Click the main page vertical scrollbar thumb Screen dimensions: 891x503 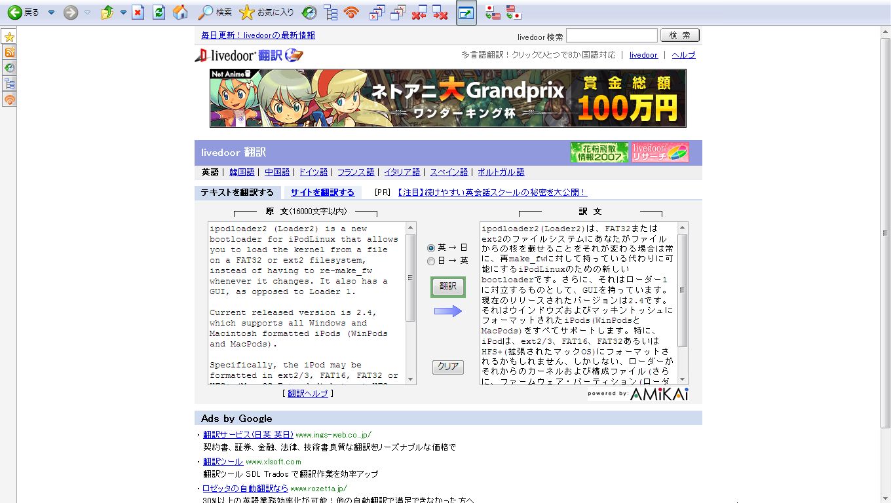(885, 232)
